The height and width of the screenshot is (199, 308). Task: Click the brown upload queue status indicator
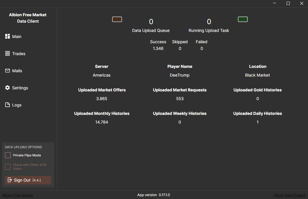(x=117, y=19)
